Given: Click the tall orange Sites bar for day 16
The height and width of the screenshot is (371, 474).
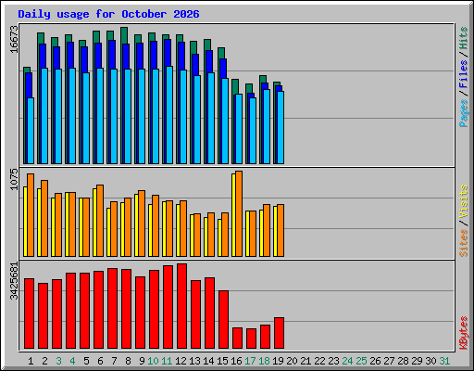Looking at the screenshot, I should (239, 213).
